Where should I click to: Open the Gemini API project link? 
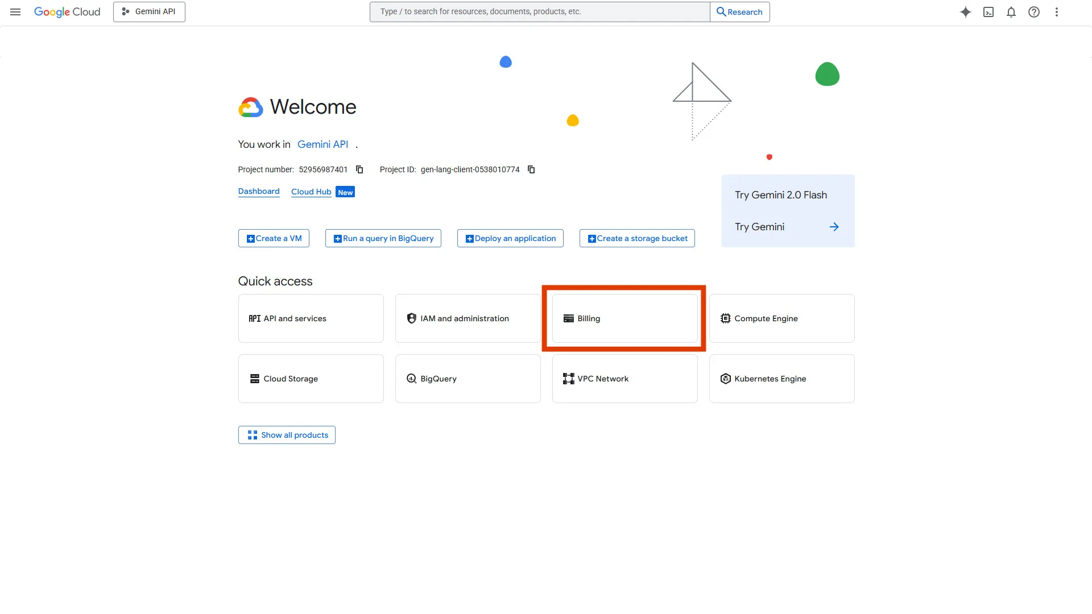(x=322, y=144)
